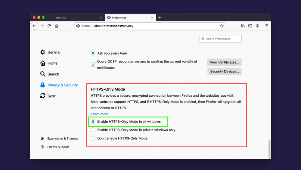
Task: Go back using the back arrow
Action: pyautogui.click(x=34, y=26)
